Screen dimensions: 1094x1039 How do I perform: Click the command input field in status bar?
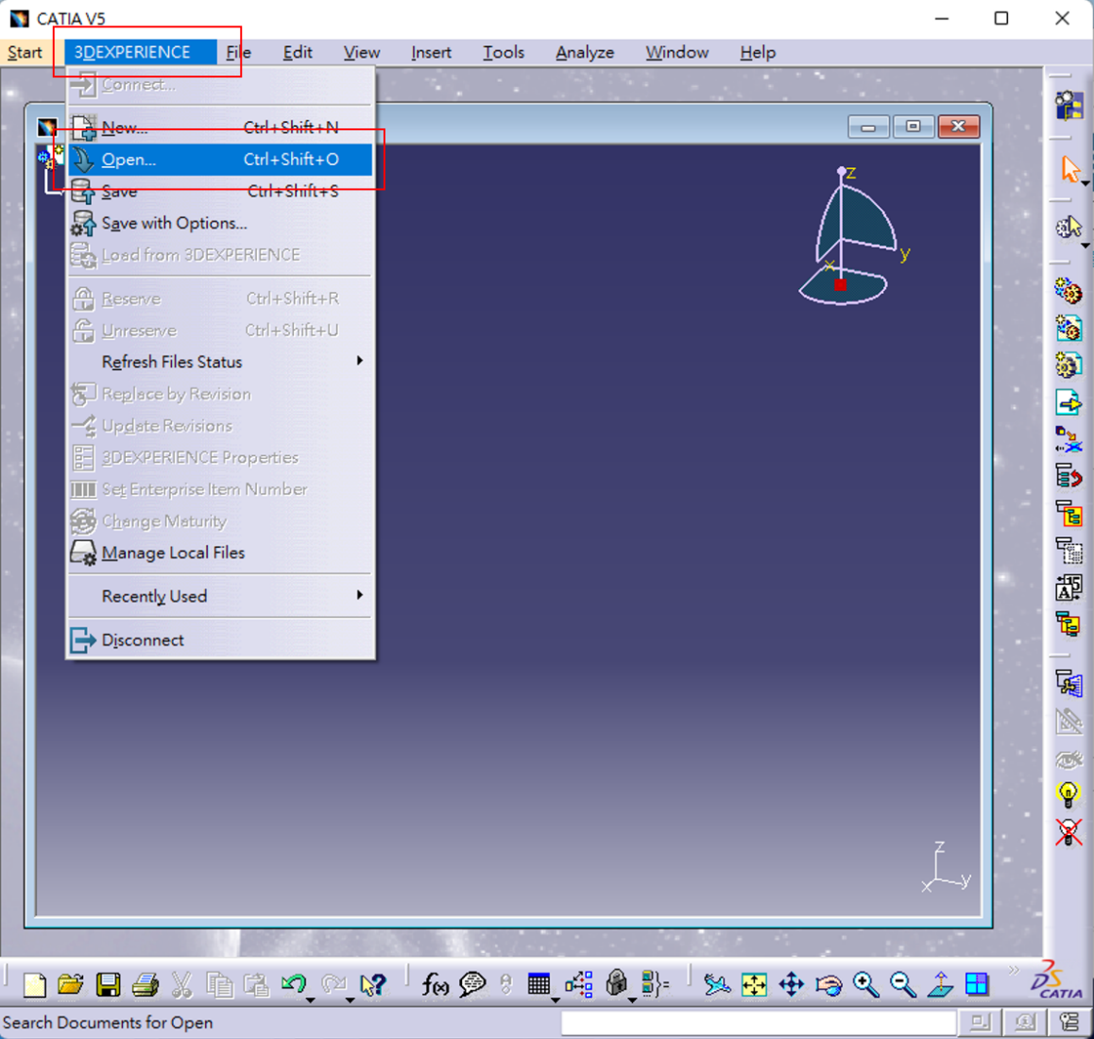(759, 1022)
